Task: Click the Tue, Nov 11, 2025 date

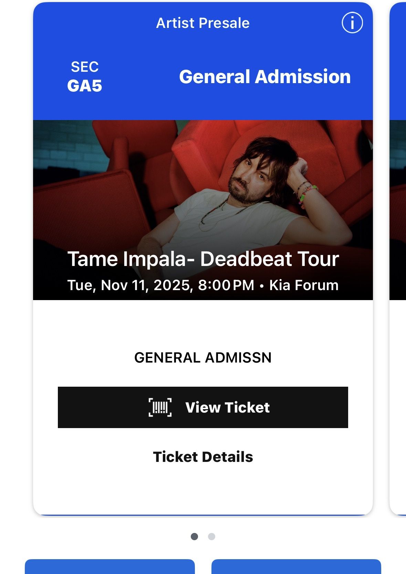Action: click(130, 285)
